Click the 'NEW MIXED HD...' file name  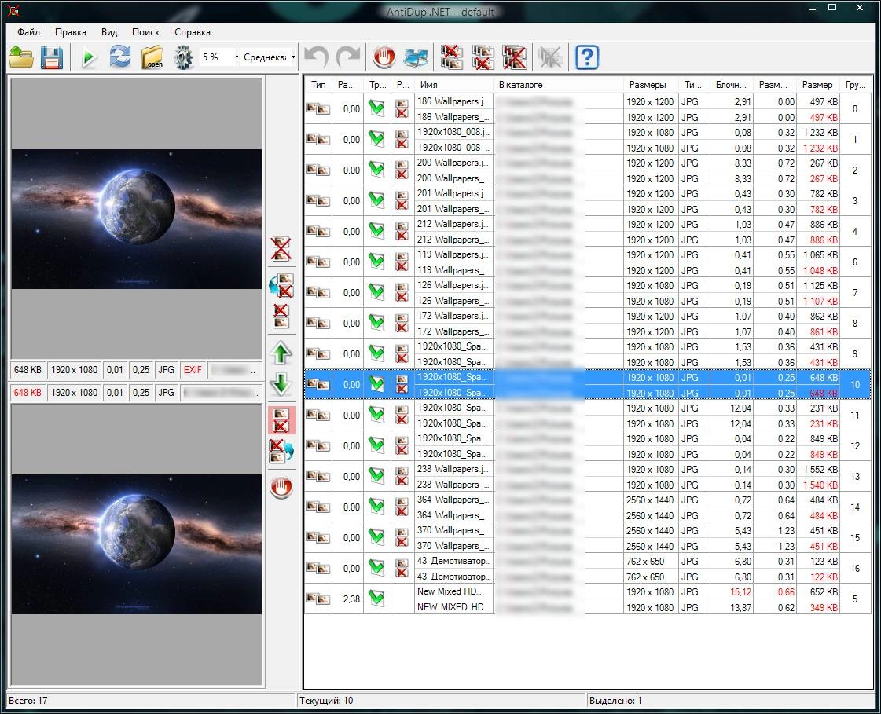[453, 606]
